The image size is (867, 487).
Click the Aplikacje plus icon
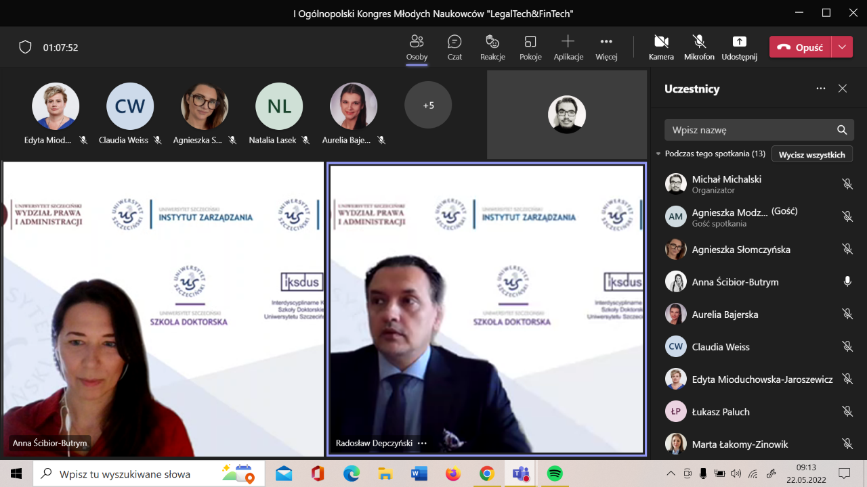[x=568, y=41]
